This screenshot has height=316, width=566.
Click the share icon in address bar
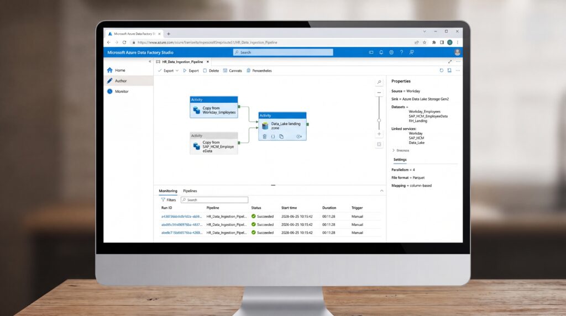[417, 42]
